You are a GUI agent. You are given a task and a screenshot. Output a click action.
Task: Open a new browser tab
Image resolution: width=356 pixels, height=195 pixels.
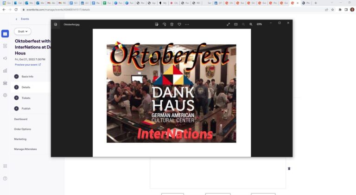316,3
